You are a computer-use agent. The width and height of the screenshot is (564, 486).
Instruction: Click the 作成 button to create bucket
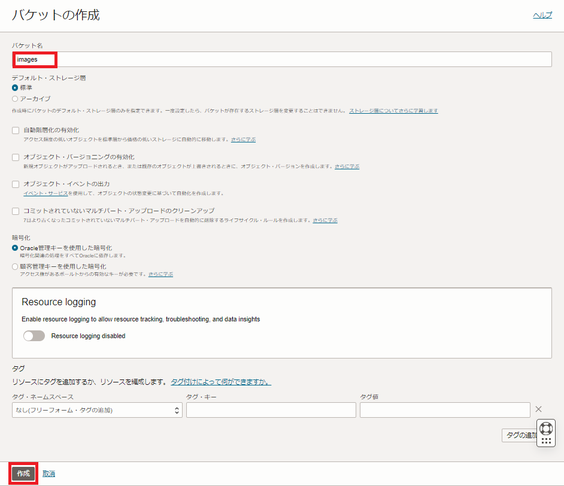click(23, 473)
